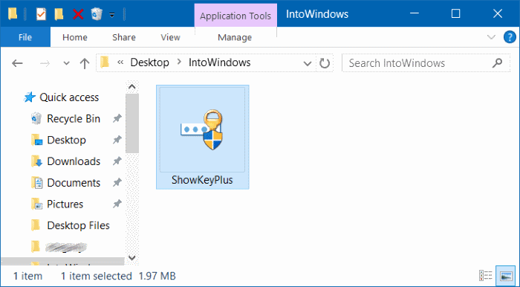Click the double chevron in address bar

pyautogui.click(x=120, y=62)
